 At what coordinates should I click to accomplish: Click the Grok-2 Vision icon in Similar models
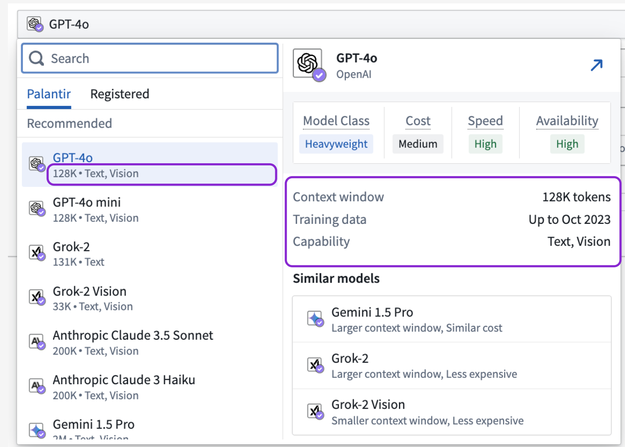[315, 411]
